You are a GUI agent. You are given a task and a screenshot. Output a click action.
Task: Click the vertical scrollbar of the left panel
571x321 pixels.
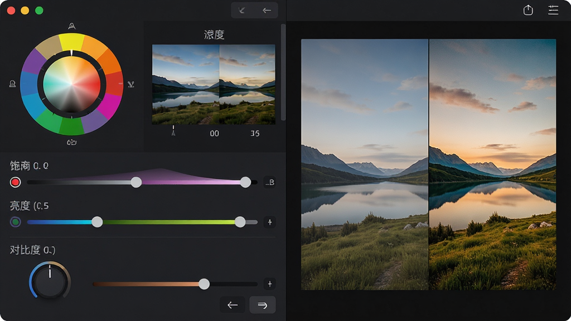283,72
